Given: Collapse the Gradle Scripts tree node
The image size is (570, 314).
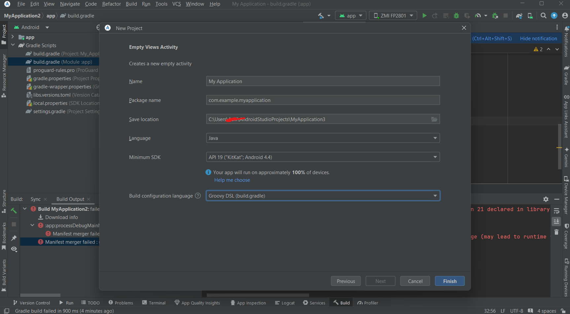Looking at the screenshot, I should point(13,45).
